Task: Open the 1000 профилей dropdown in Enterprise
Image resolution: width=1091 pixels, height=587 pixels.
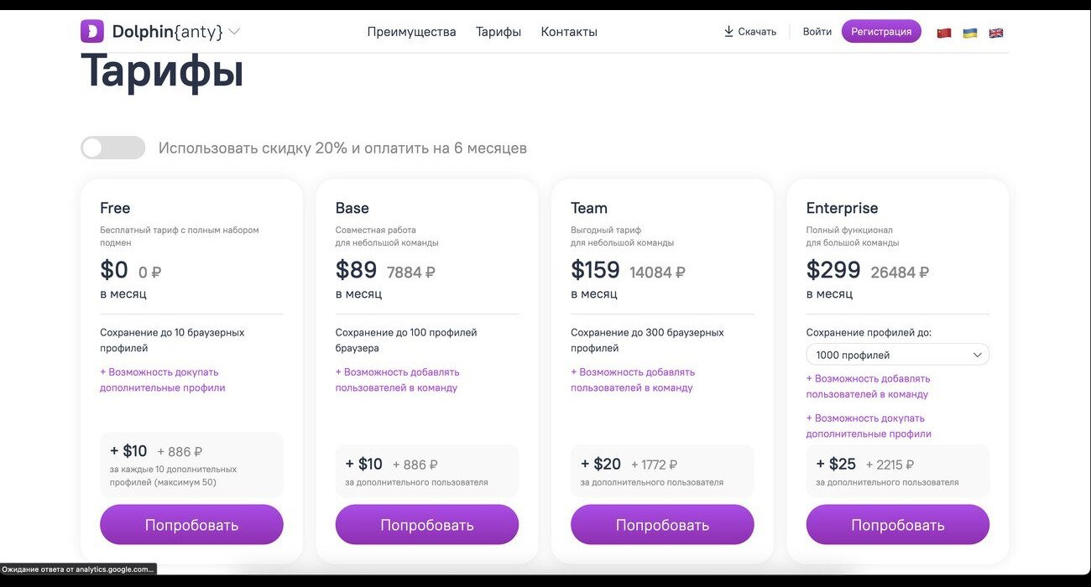Action: [x=897, y=355]
